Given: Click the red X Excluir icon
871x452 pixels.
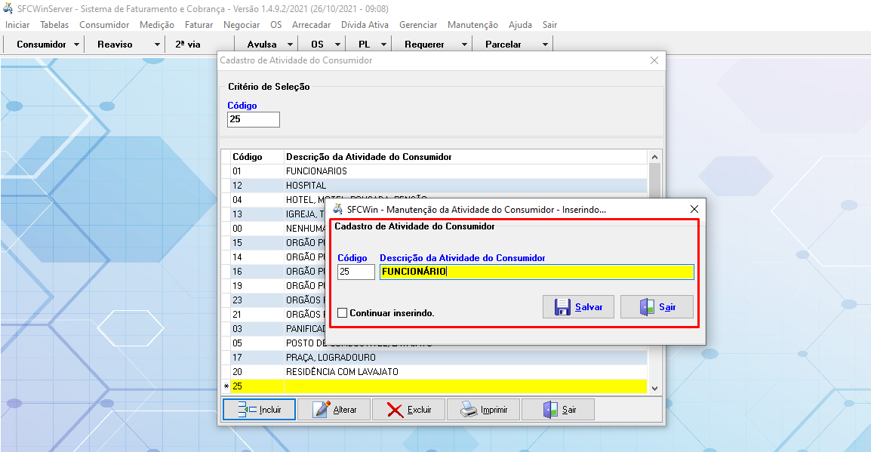Looking at the screenshot, I should (395, 410).
